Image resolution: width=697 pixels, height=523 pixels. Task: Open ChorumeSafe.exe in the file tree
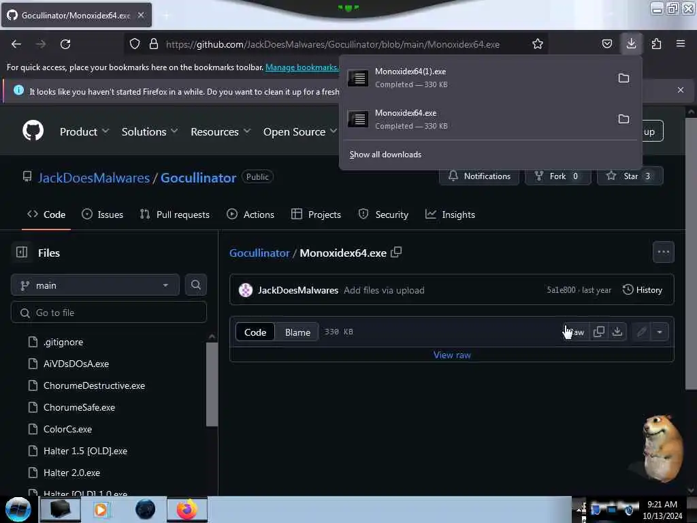coord(79,407)
